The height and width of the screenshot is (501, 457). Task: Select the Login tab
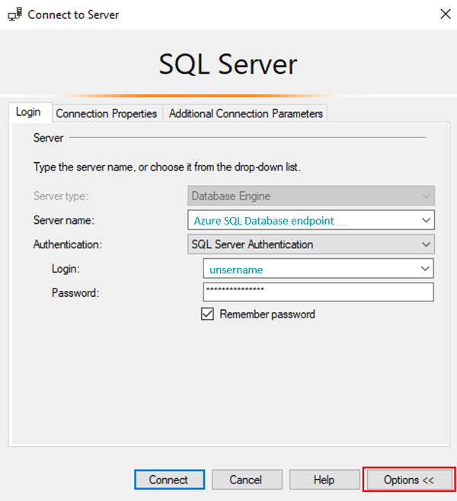point(30,112)
